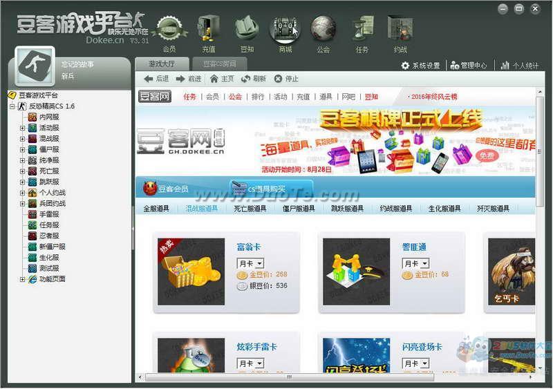
Task: Select 新僵尸服 server in tree
Action: (47, 247)
